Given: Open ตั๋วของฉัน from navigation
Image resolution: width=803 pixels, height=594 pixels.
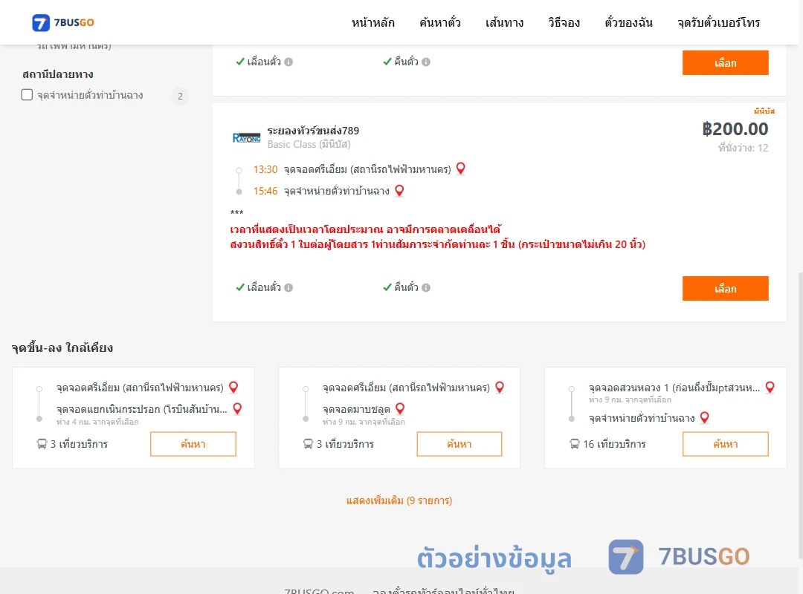Looking at the screenshot, I should tap(628, 22).
